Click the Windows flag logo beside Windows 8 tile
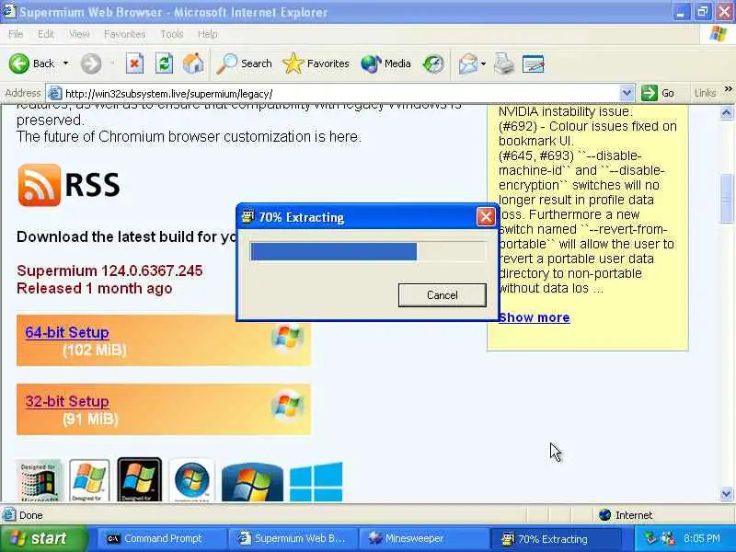The image size is (736, 552). click(x=252, y=483)
